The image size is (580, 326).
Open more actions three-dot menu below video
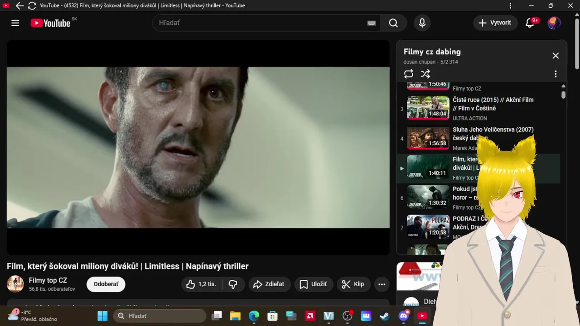pos(382,284)
